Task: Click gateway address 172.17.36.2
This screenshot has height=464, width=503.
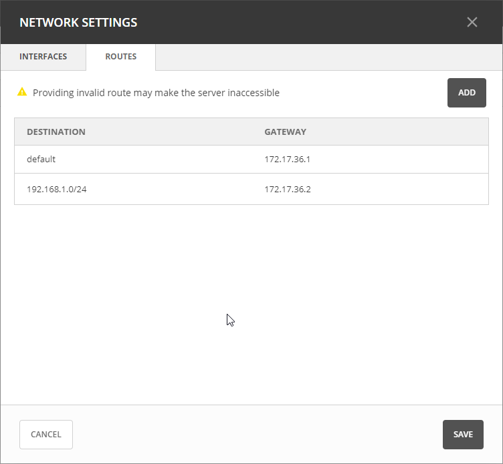Action: 288,189
